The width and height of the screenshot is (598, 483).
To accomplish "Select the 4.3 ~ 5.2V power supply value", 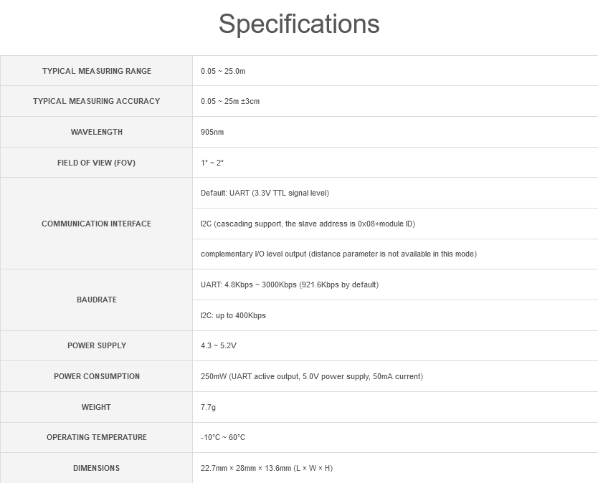I will (x=219, y=345).
